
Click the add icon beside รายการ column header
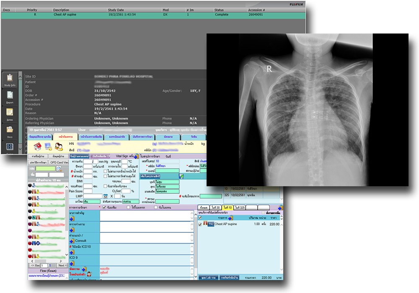click(x=230, y=218)
